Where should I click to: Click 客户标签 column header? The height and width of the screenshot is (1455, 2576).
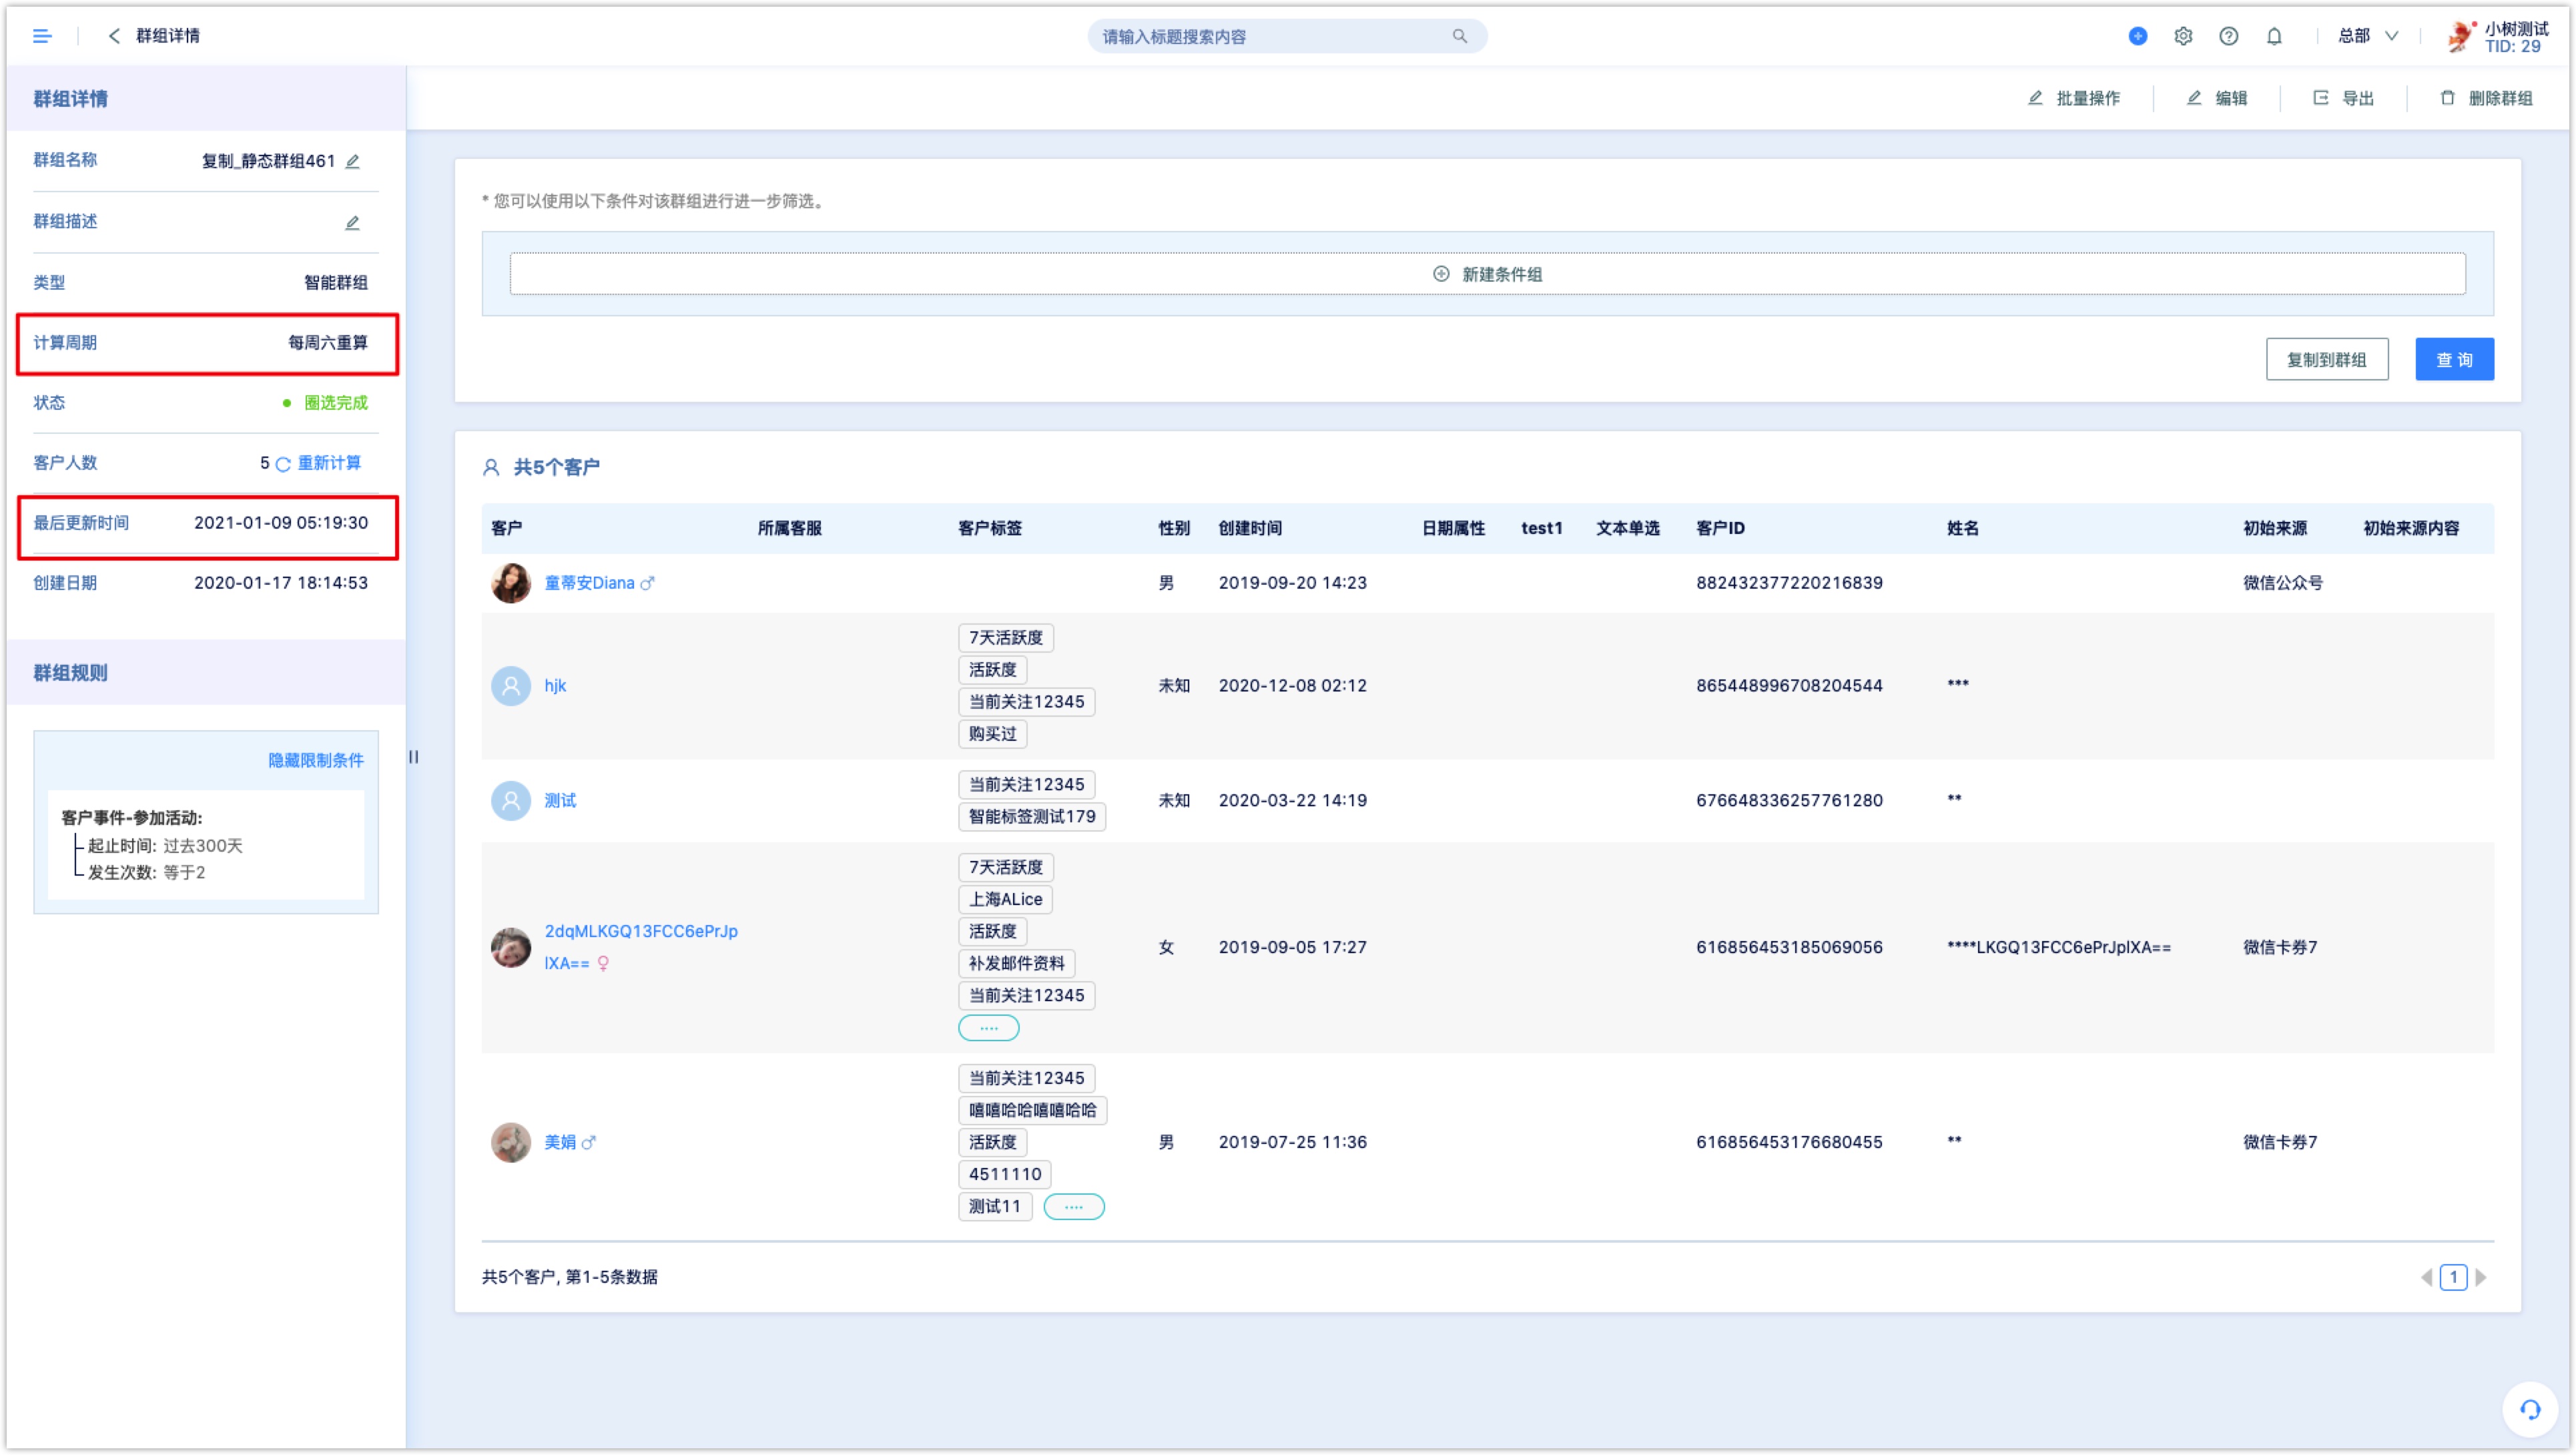coord(989,528)
